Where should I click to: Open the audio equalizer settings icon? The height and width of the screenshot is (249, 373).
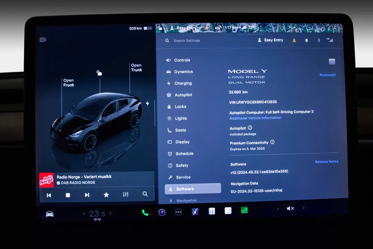click(x=126, y=194)
